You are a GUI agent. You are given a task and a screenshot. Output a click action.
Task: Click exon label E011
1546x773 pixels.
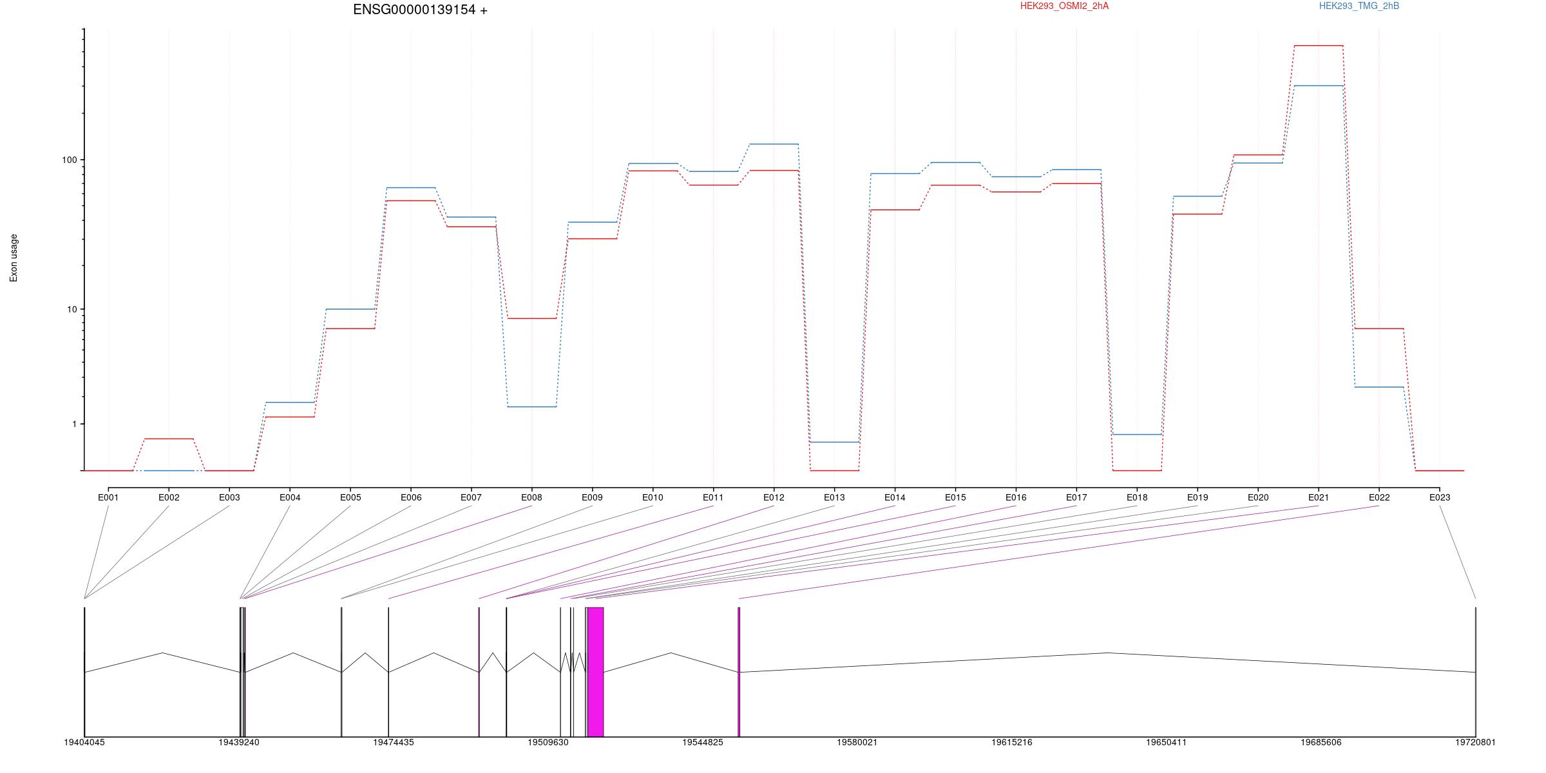click(713, 497)
